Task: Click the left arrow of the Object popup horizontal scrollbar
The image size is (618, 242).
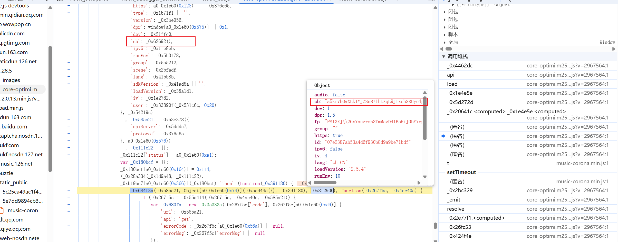Action: coord(310,183)
